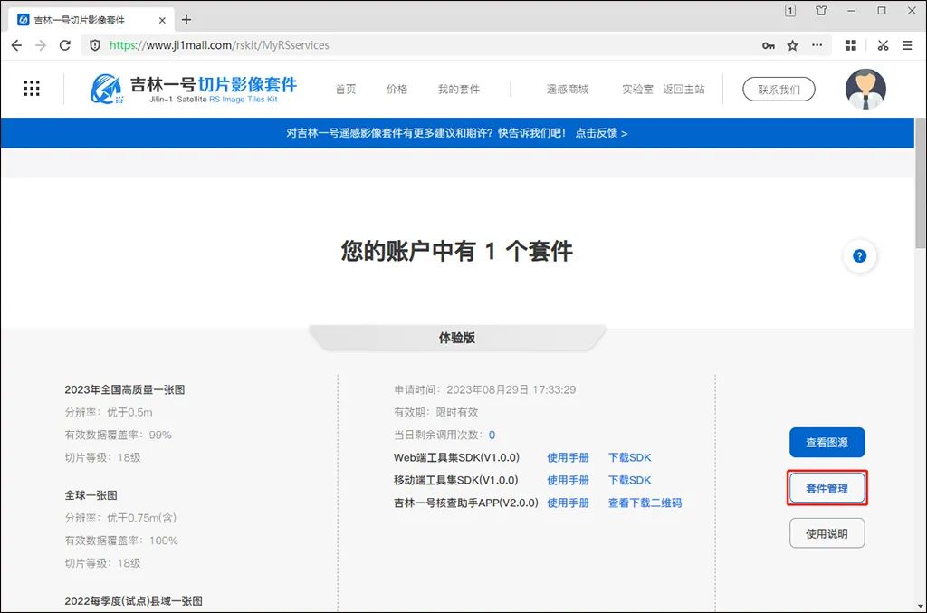Click 全球一张图 heading
This screenshot has width=927, height=613.
coord(91,495)
